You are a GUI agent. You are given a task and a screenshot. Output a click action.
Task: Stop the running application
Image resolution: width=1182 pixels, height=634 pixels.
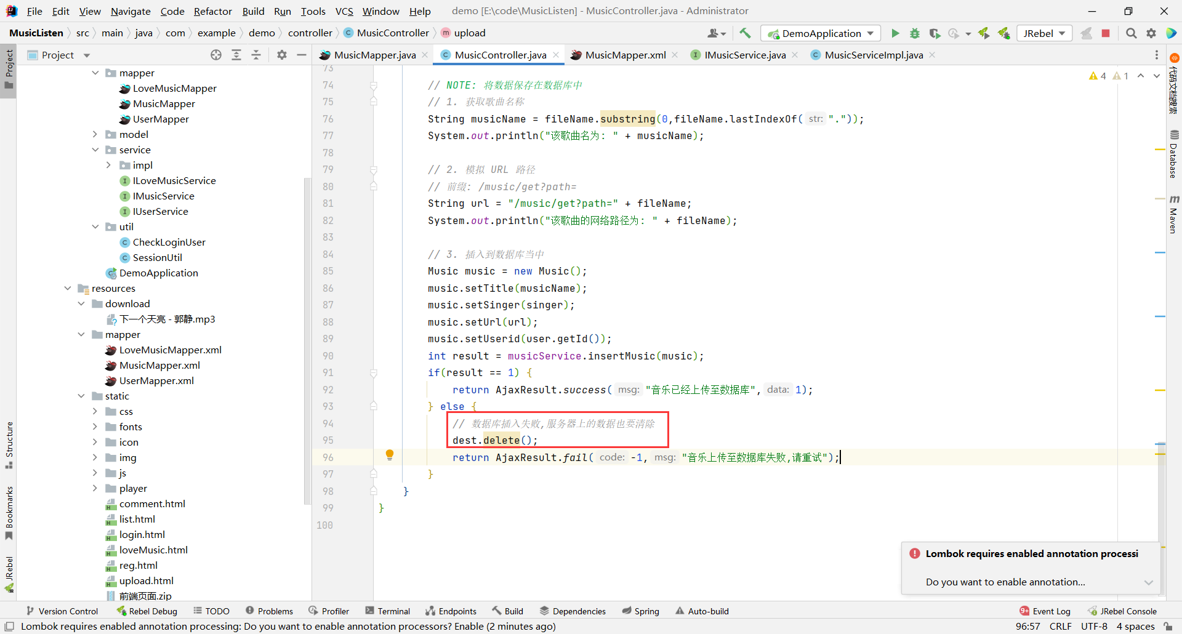point(1106,33)
